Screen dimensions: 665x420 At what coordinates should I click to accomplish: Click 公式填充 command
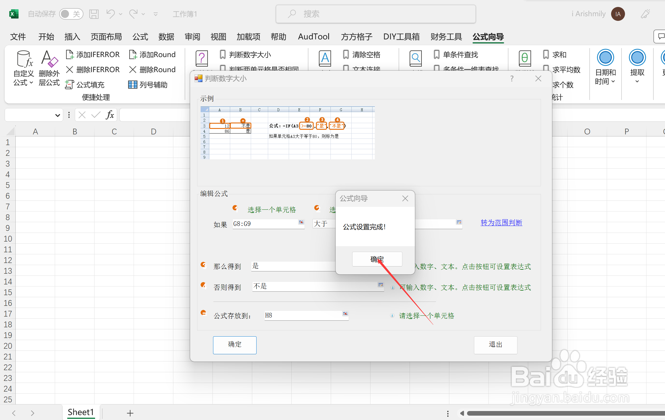coord(85,85)
